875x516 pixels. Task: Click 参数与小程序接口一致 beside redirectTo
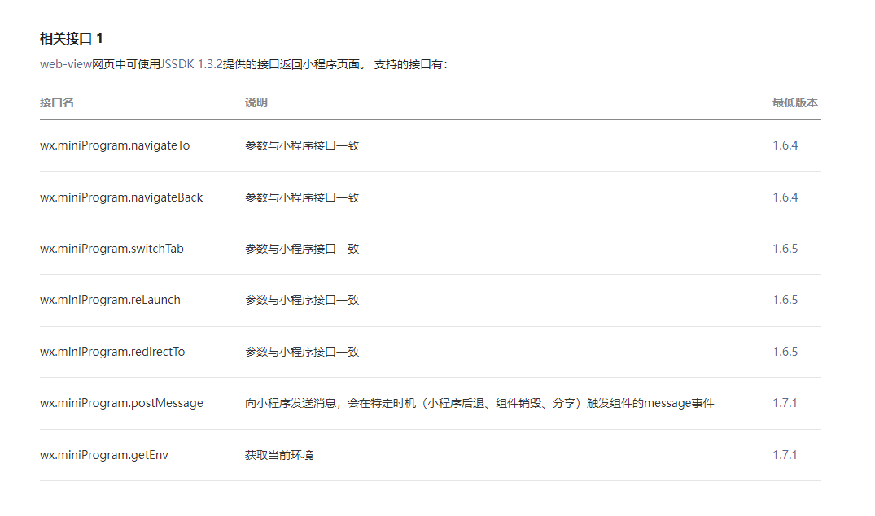click(x=300, y=352)
